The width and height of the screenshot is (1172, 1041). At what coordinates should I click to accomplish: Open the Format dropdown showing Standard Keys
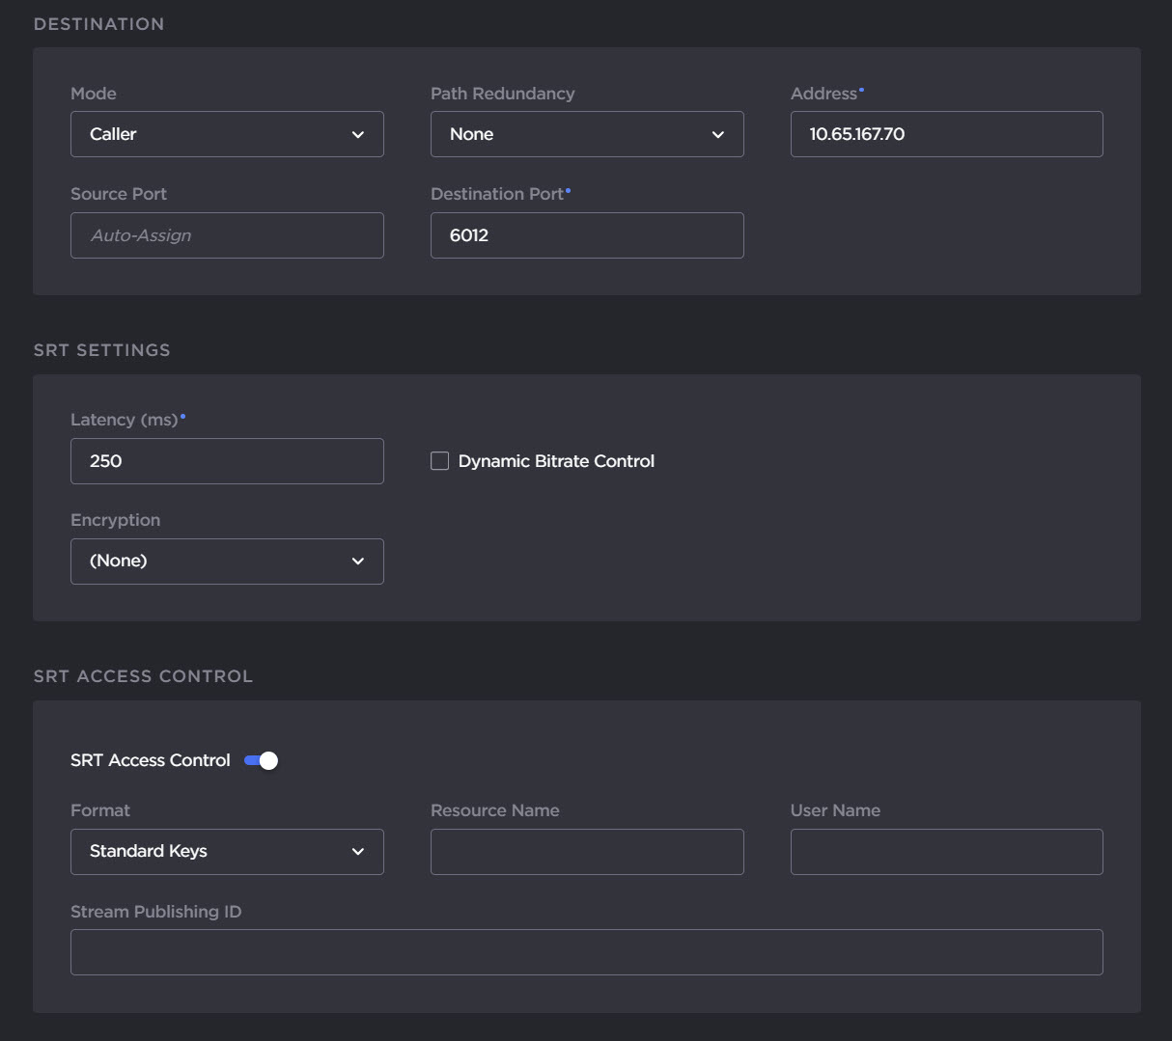coord(226,852)
